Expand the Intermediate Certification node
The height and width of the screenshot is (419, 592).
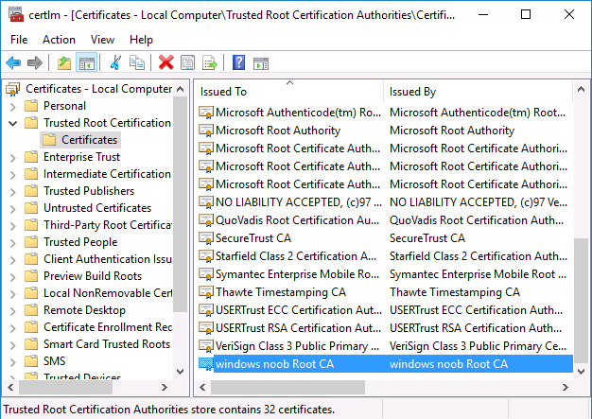[x=13, y=174]
